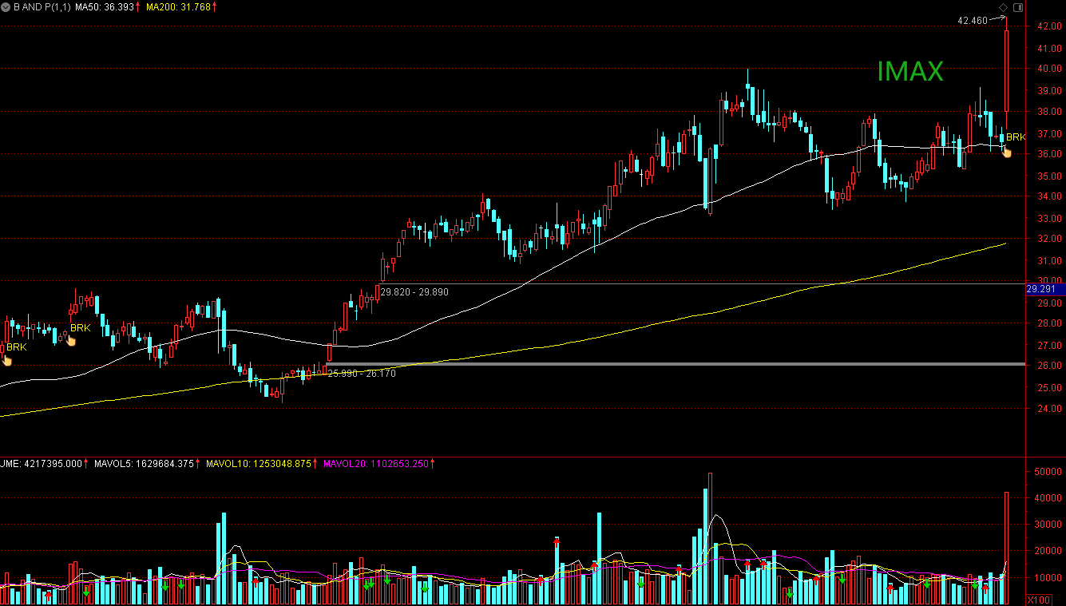Click the X100 volume scale label
The height and width of the screenshot is (606, 1066).
point(1038,600)
